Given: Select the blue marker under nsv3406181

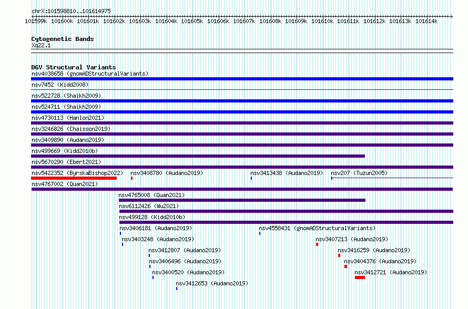Looking at the screenshot, I should (120, 233).
